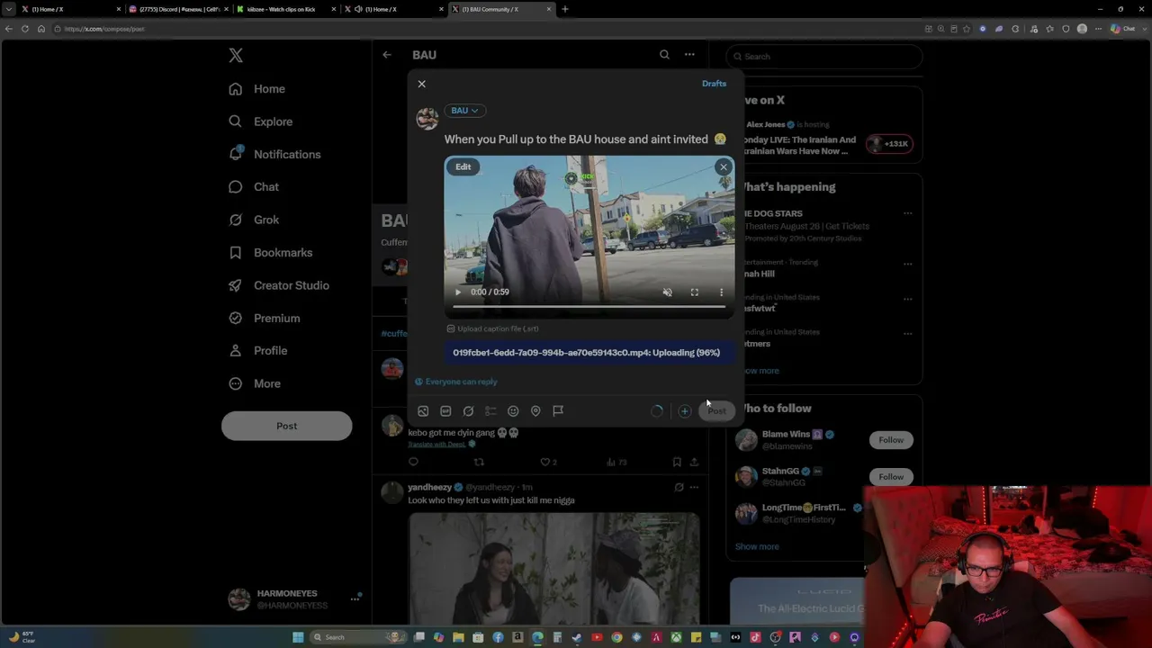This screenshot has width=1152, height=648.
Task: Insert a GIF into the post
Action: (x=445, y=411)
